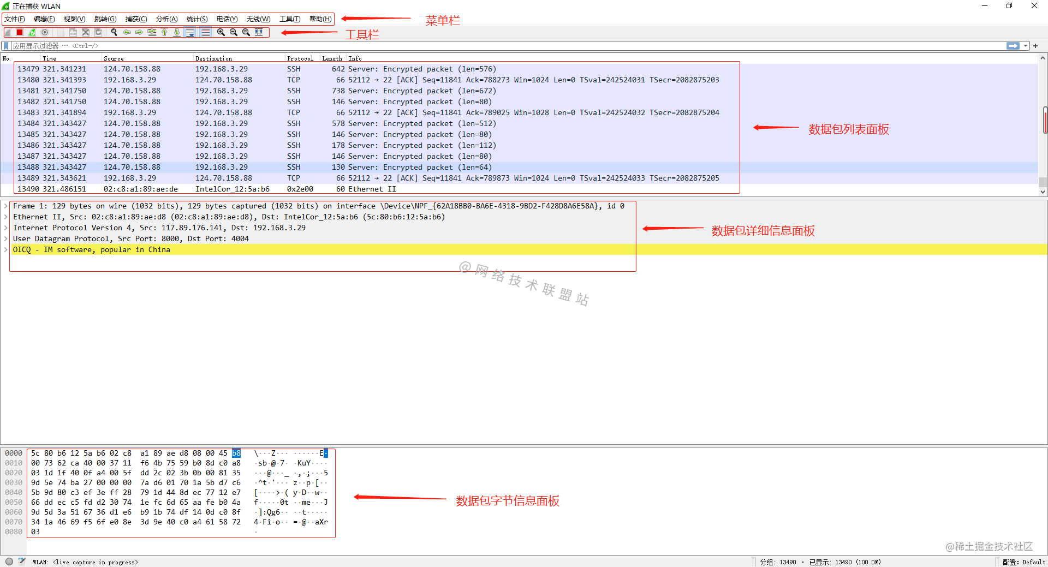Screen dimensions: 1048x567
Task: Open the find packet tool
Action: click(x=114, y=32)
